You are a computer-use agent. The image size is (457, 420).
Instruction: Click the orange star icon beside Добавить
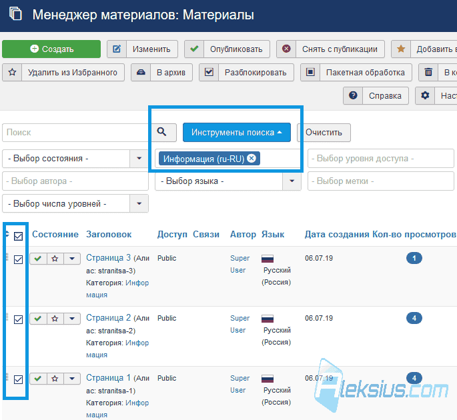coord(401,49)
